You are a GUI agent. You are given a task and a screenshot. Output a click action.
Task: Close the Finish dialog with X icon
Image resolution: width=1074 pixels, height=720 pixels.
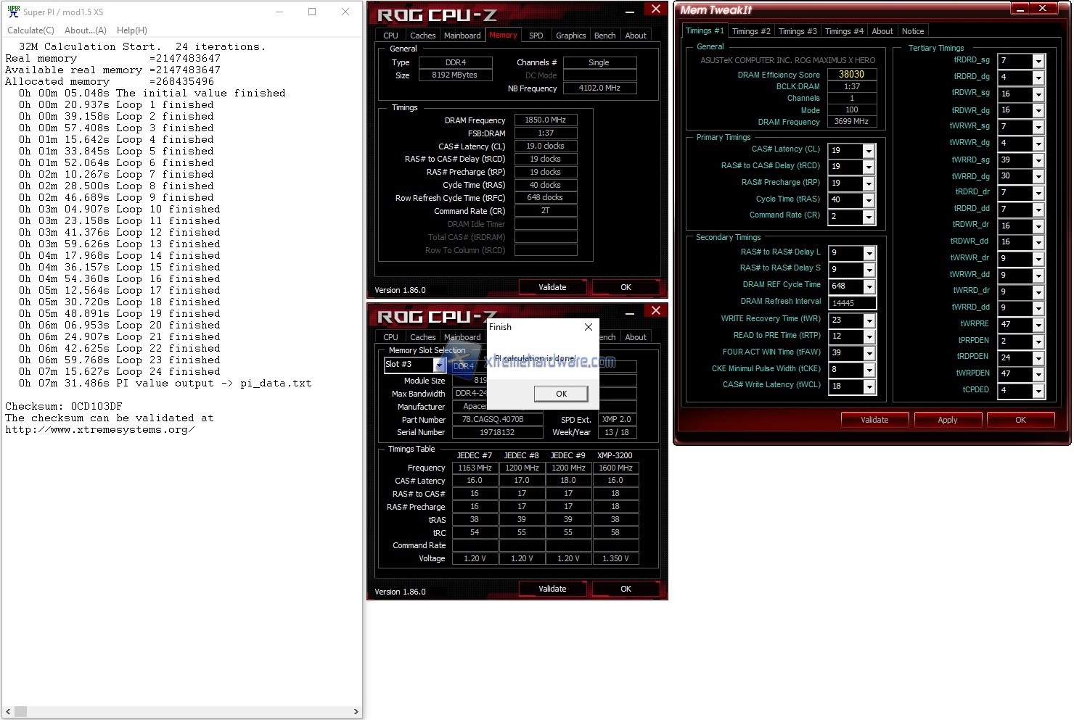[x=588, y=327]
